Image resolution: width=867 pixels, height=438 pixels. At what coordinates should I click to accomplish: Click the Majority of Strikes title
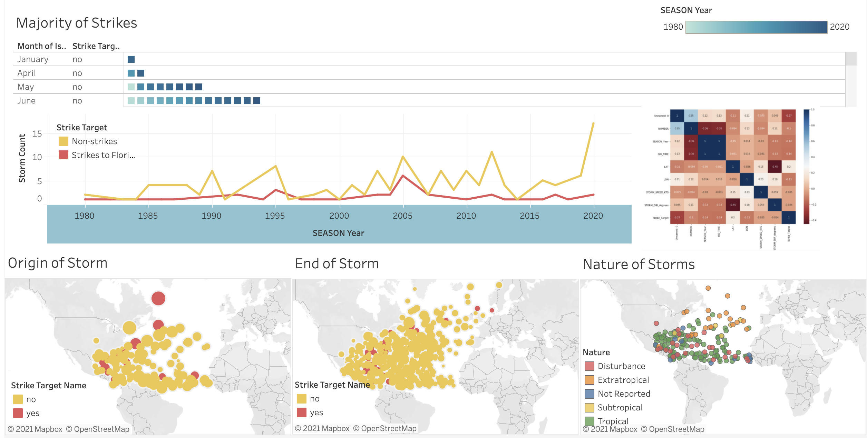click(77, 23)
